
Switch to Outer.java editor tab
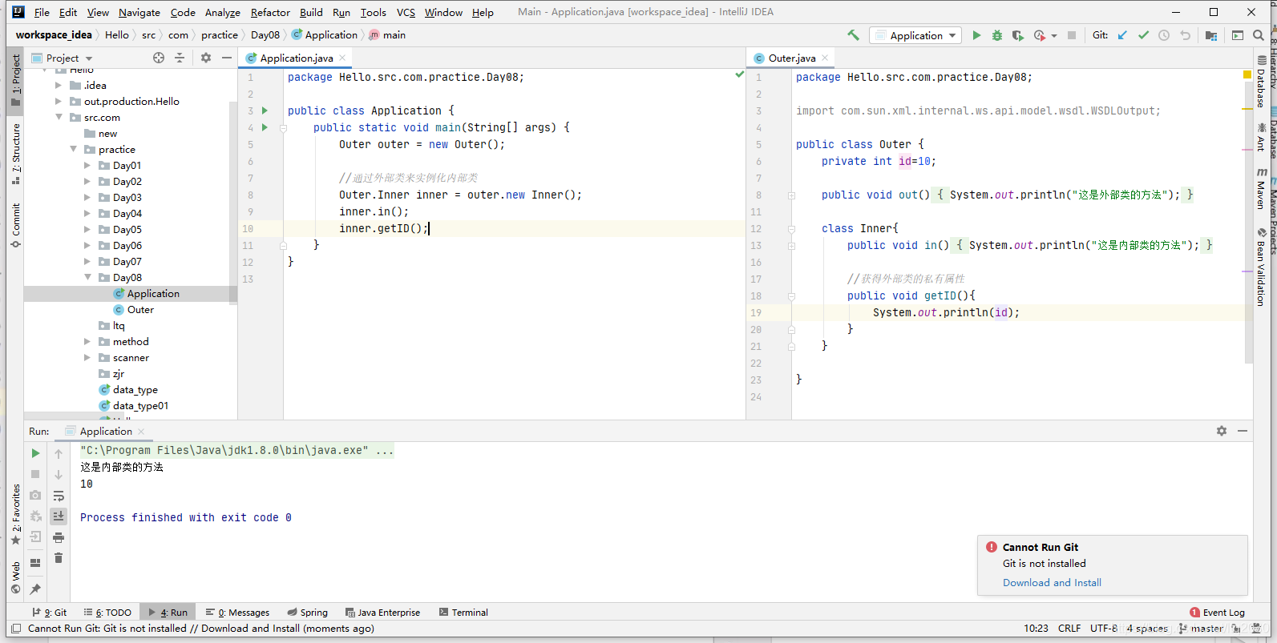[792, 58]
